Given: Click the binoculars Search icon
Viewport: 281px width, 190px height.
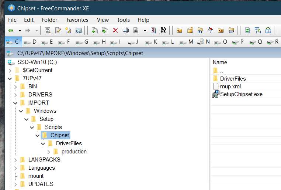Looking at the screenshot, I should coord(136,31).
